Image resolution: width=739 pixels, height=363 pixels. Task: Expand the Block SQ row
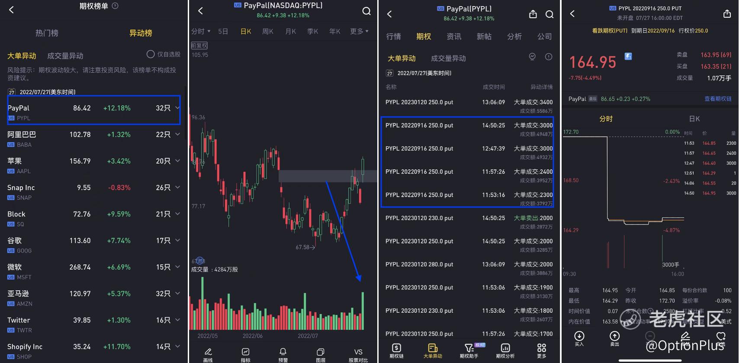177,214
